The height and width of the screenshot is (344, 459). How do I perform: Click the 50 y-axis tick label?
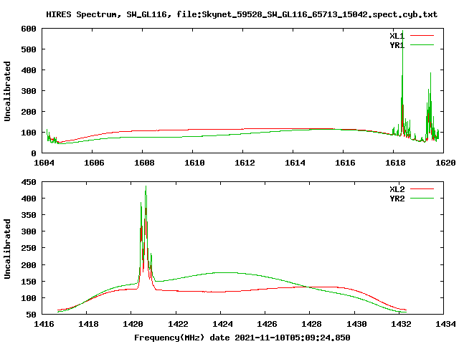(32, 315)
